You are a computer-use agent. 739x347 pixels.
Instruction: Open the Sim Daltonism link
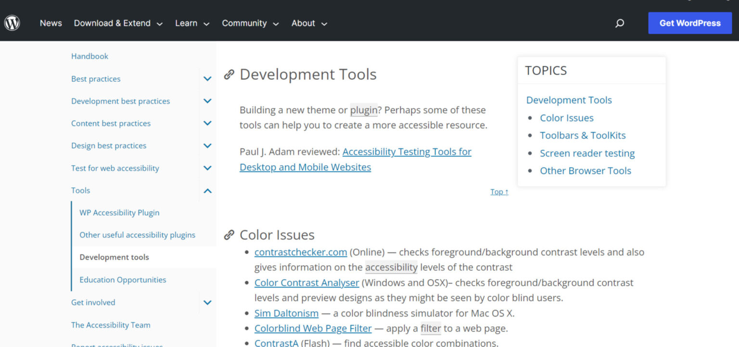(x=286, y=313)
